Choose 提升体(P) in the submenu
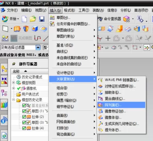 pos(121,130)
